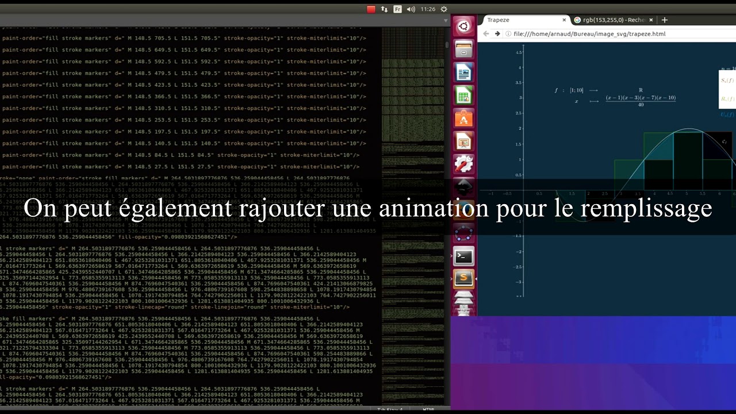The height and width of the screenshot is (414, 736).
Task: Click the white legend box in the graph
Action: [x=727, y=89]
